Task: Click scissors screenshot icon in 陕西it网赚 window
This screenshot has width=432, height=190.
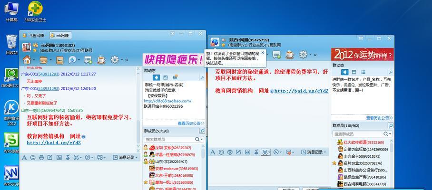Action: (264, 152)
